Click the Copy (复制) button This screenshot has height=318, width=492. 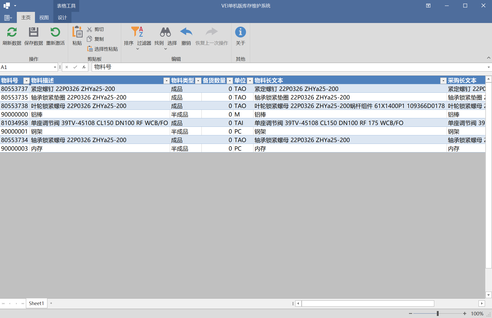(96, 39)
